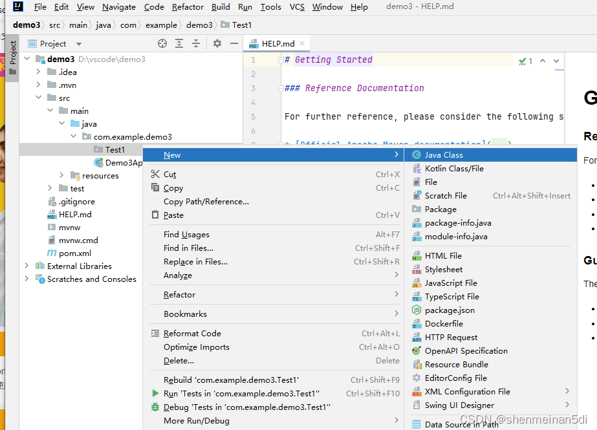Create a Scratch File
The width and height of the screenshot is (597, 430).
(446, 195)
